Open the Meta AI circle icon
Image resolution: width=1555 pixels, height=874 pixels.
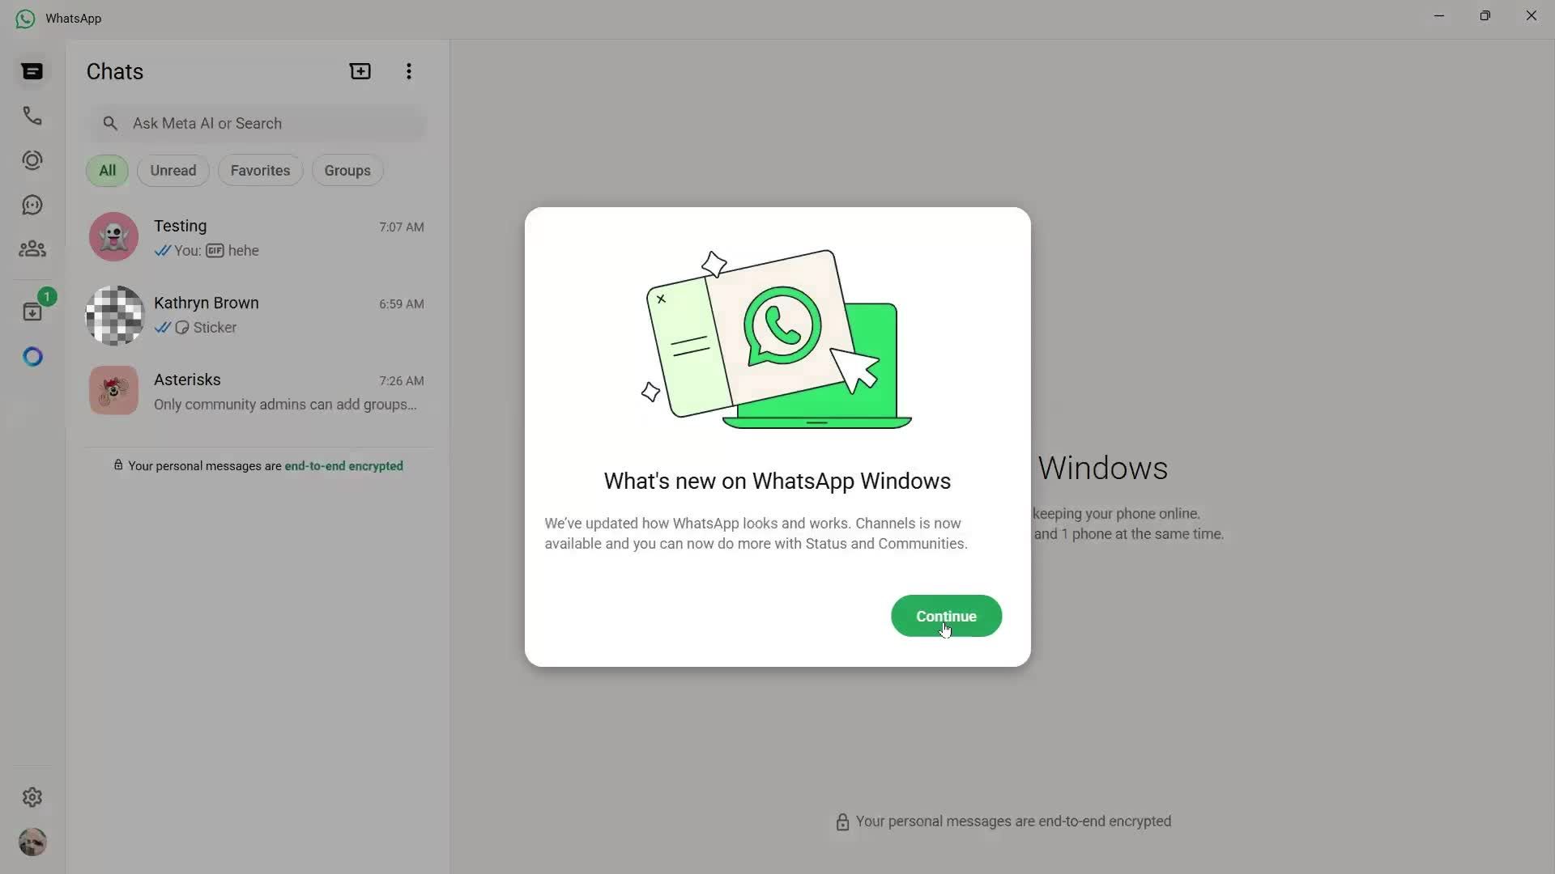(32, 357)
